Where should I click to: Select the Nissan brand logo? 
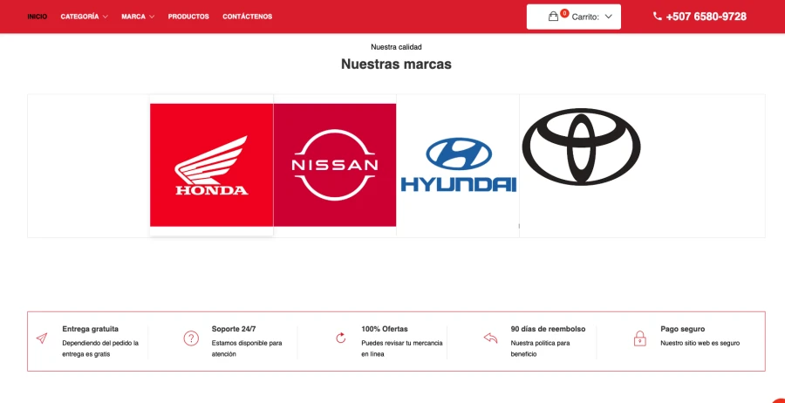pos(335,165)
